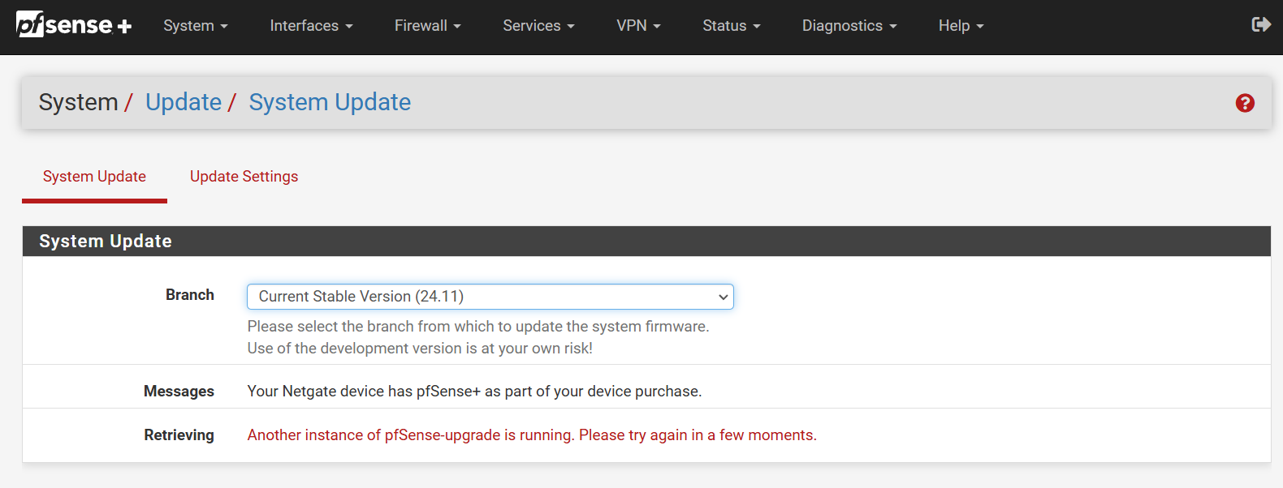The height and width of the screenshot is (488, 1283).
Task: Switch to the Update Settings tab
Action: (x=244, y=177)
